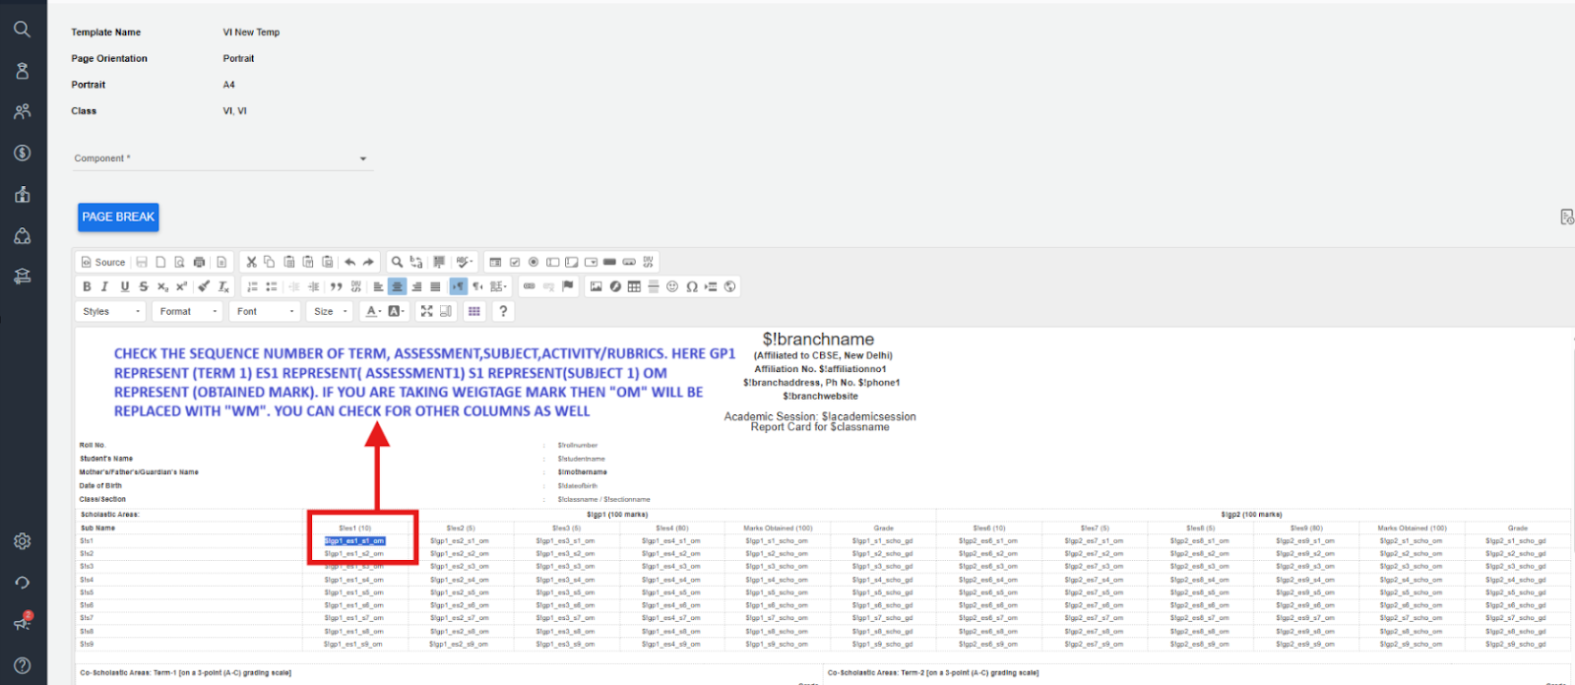
Task: Open the Font dropdown
Action: click(x=265, y=311)
